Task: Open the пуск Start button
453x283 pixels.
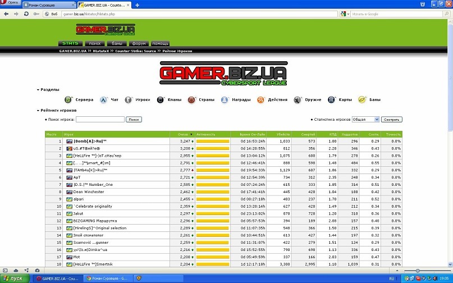Action: pyautogui.click(x=14, y=279)
